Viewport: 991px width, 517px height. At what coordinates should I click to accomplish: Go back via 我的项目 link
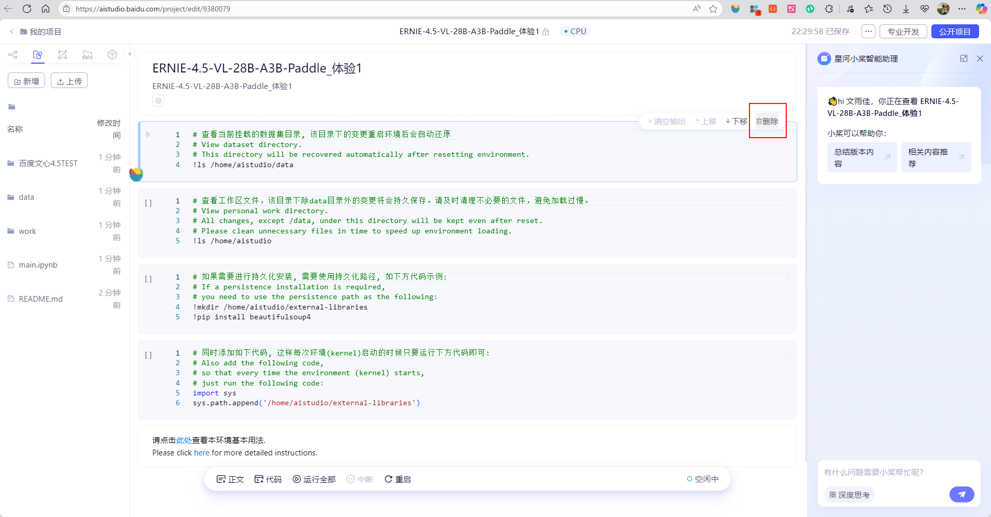(45, 32)
